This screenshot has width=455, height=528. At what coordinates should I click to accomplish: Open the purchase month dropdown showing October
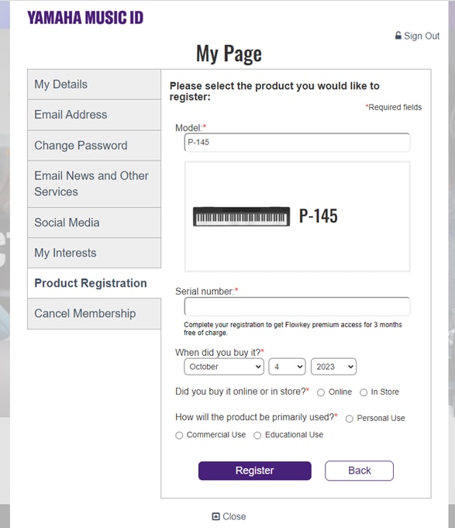pyautogui.click(x=224, y=367)
